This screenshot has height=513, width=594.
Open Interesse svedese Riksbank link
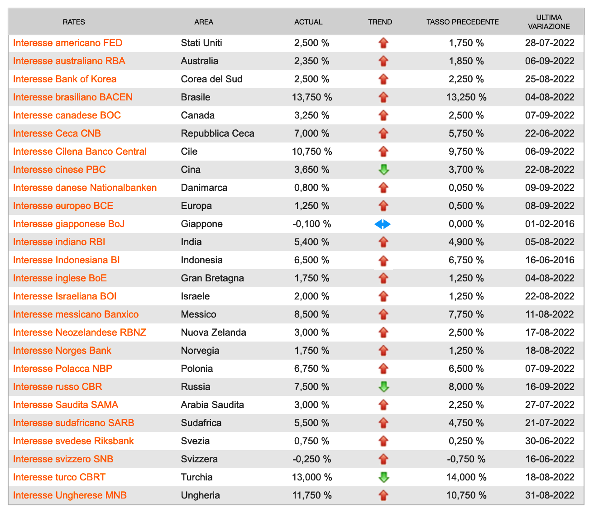[x=74, y=441]
